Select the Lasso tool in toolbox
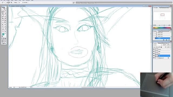Image resolution: width=173 pixels, height=97 pixels. (3, 12)
